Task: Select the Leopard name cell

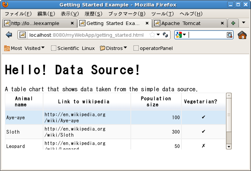Action: pyautogui.click(x=24, y=145)
